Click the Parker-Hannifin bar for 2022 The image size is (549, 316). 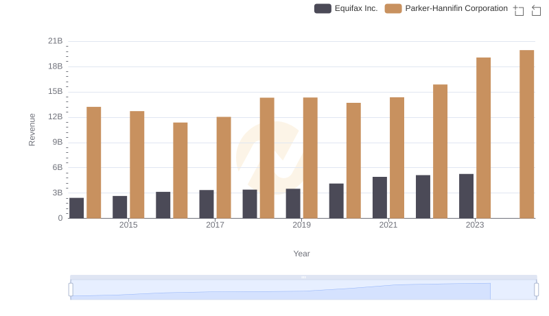pyautogui.click(x=440, y=151)
